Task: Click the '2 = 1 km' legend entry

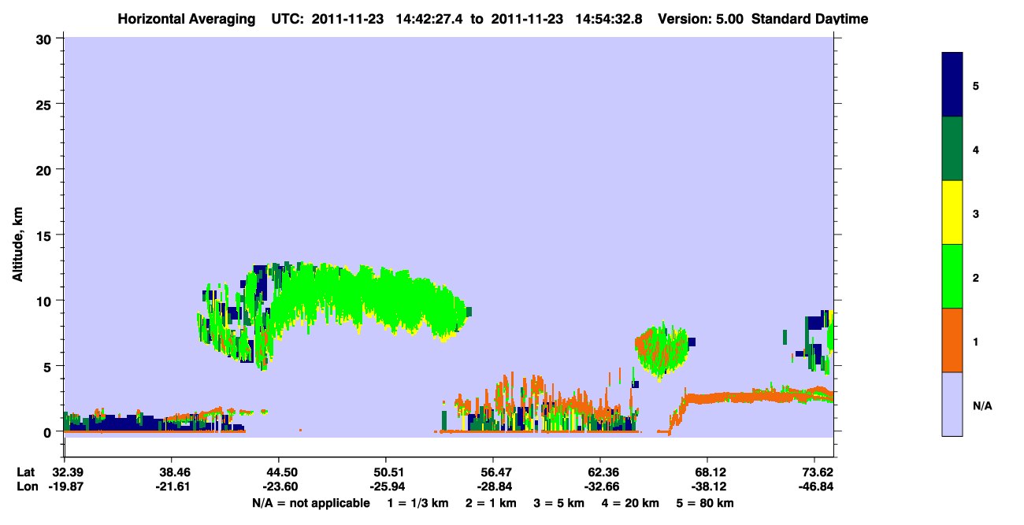Action: point(492,503)
